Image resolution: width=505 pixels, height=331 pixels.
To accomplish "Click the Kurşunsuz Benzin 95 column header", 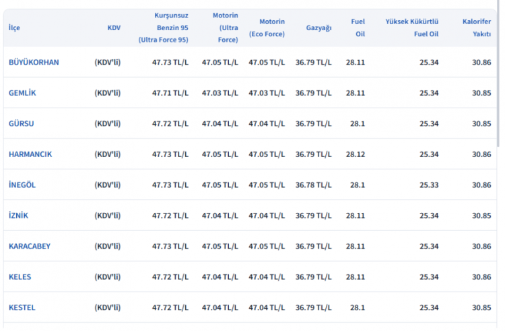I will click(x=164, y=28).
